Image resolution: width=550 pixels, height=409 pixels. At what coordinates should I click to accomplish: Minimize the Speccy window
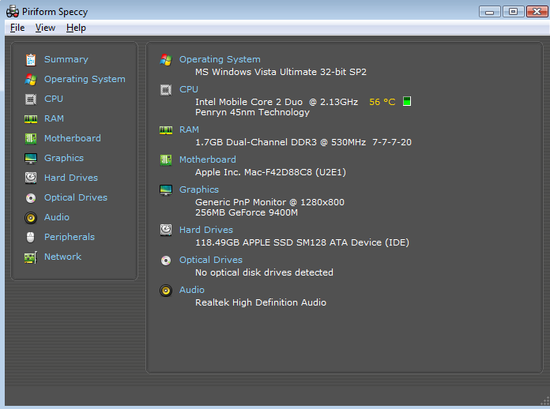[x=490, y=12]
